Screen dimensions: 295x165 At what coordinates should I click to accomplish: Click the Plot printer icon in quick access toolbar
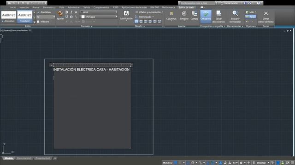pyautogui.click(x=28, y=3)
